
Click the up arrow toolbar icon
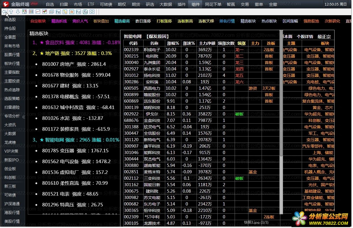click(x=11, y=12)
